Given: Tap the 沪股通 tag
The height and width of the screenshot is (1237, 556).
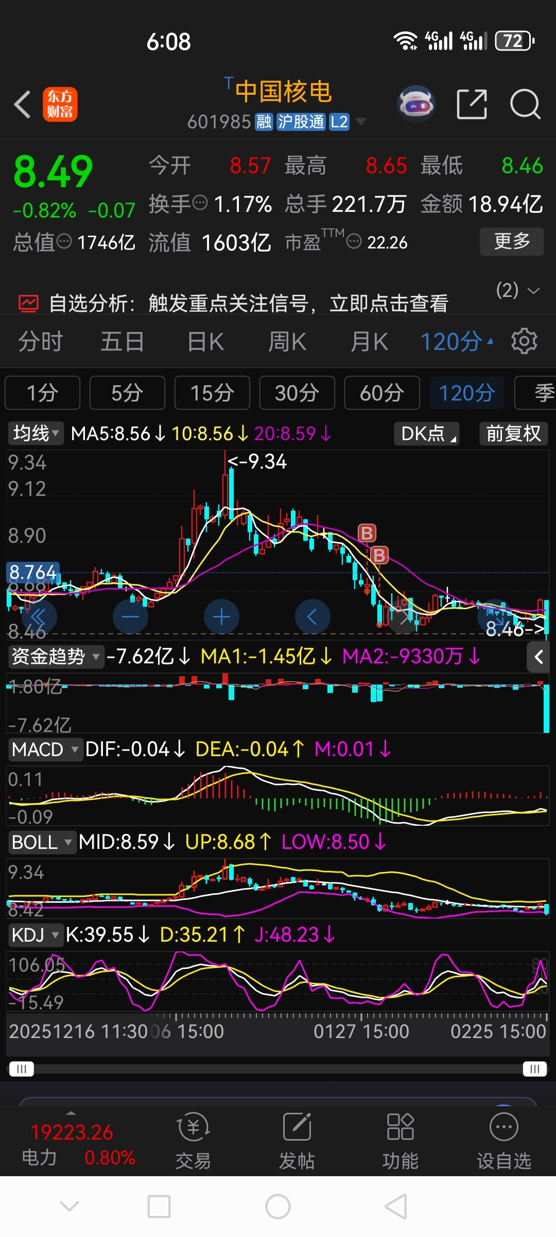Looking at the screenshot, I should (x=301, y=122).
